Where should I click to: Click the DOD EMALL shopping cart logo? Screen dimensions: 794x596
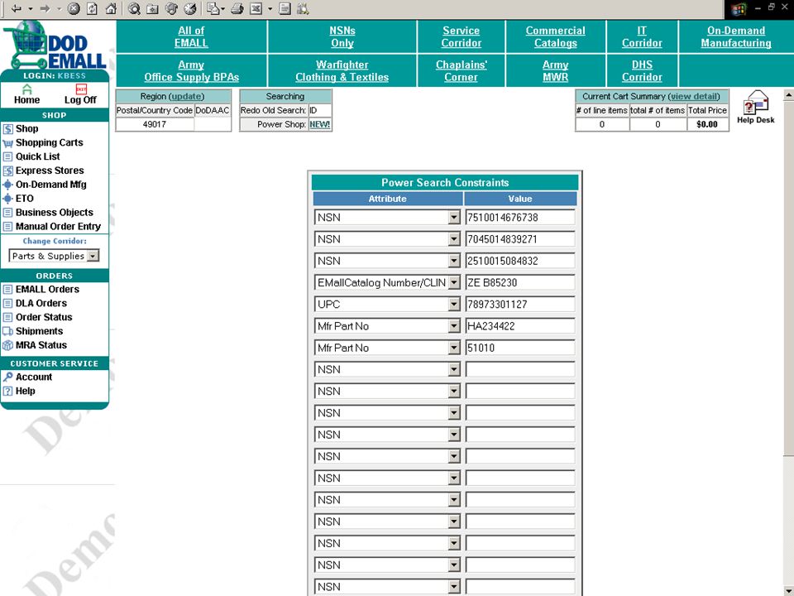(55, 45)
